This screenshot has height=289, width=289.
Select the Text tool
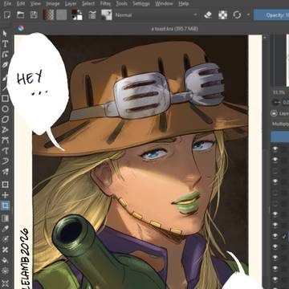click(5, 43)
